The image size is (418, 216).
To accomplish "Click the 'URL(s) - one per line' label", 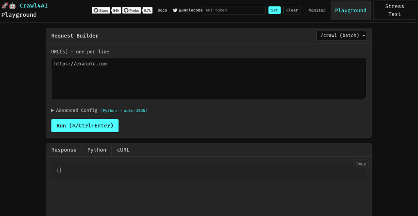I will click(x=80, y=52).
